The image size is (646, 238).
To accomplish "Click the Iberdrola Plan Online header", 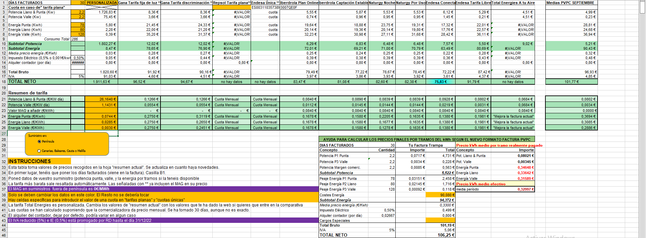I will [299, 3].
